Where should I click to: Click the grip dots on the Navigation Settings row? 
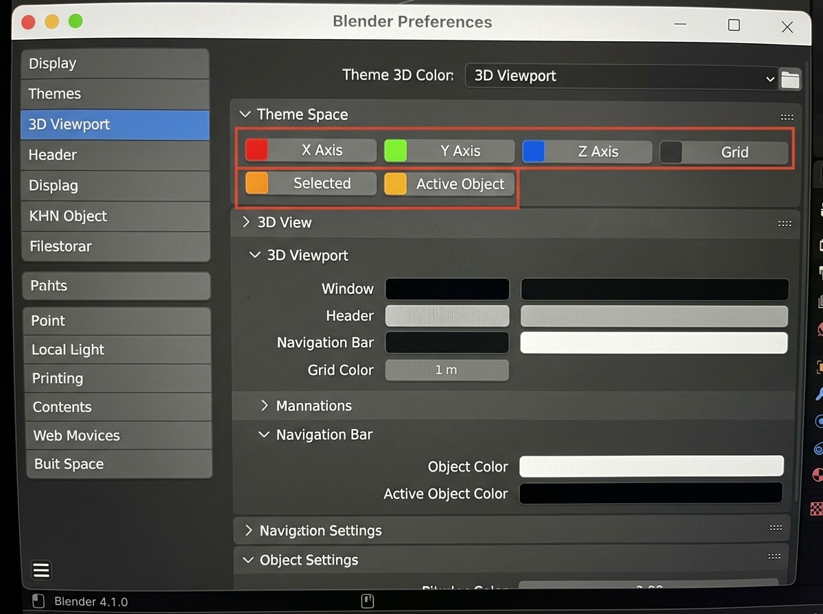click(x=776, y=528)
